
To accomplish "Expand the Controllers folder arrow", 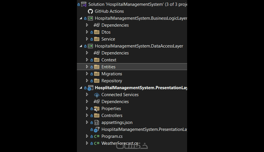I will coord(87,116).
